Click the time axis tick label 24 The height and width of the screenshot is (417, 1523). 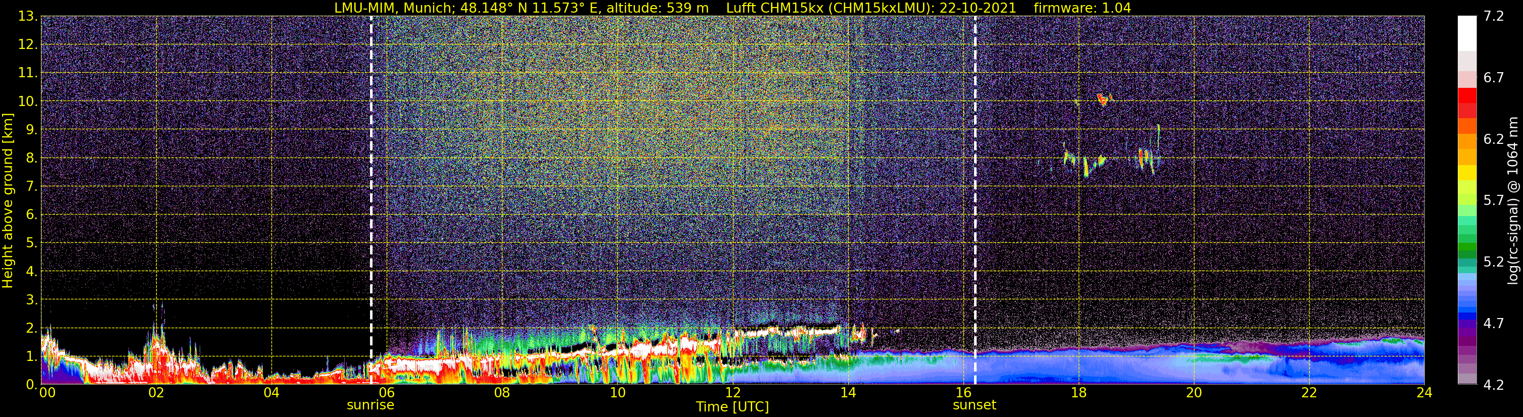point(1424,393)
